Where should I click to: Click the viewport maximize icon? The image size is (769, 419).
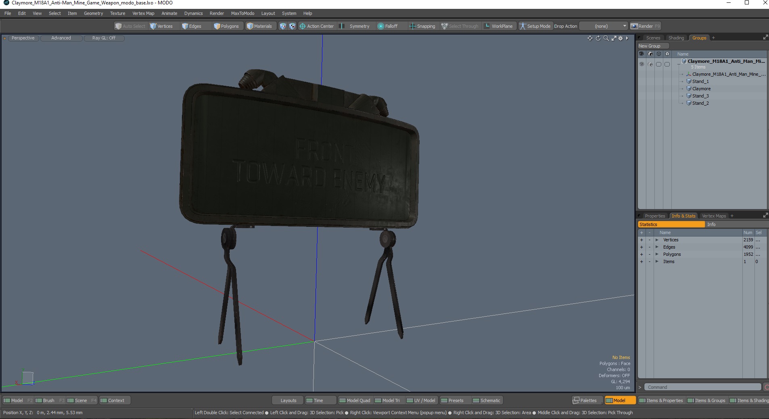[614, 38]
